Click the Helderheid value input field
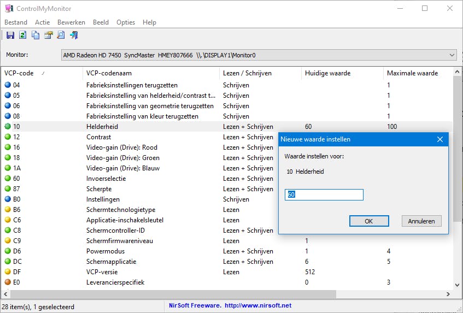The height and width of the screenshot is (313, 463). 324,195
